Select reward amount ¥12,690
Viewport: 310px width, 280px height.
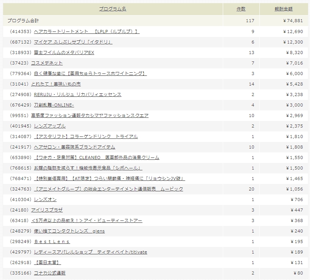click(x=293, y=31)
